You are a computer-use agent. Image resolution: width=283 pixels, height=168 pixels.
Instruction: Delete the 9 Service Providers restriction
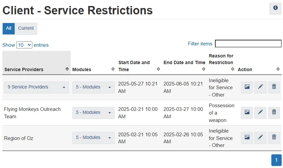(x=274, y=87)
